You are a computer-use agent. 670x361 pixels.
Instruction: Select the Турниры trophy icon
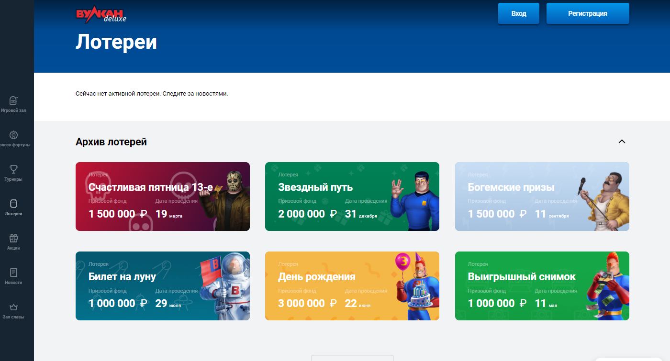click(13, 169)
